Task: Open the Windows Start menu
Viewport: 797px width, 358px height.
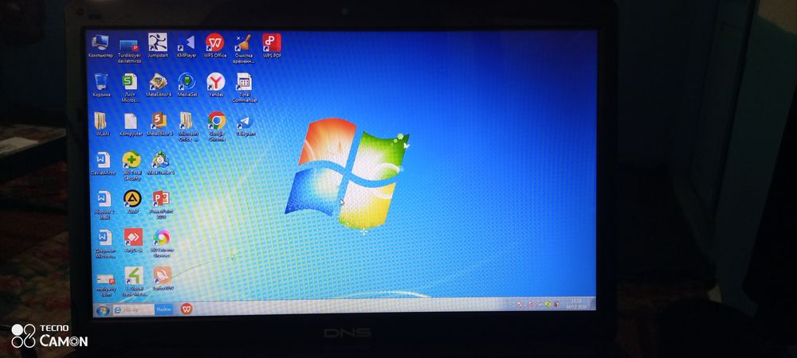Action: coord(102,310)
